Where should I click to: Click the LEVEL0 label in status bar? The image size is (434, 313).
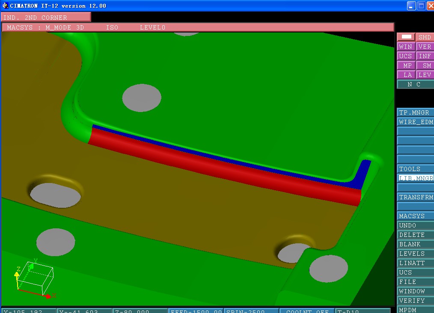(152, 27)
